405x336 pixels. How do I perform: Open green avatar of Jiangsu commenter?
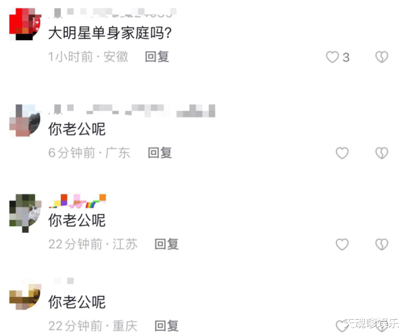tap(25, 213)
